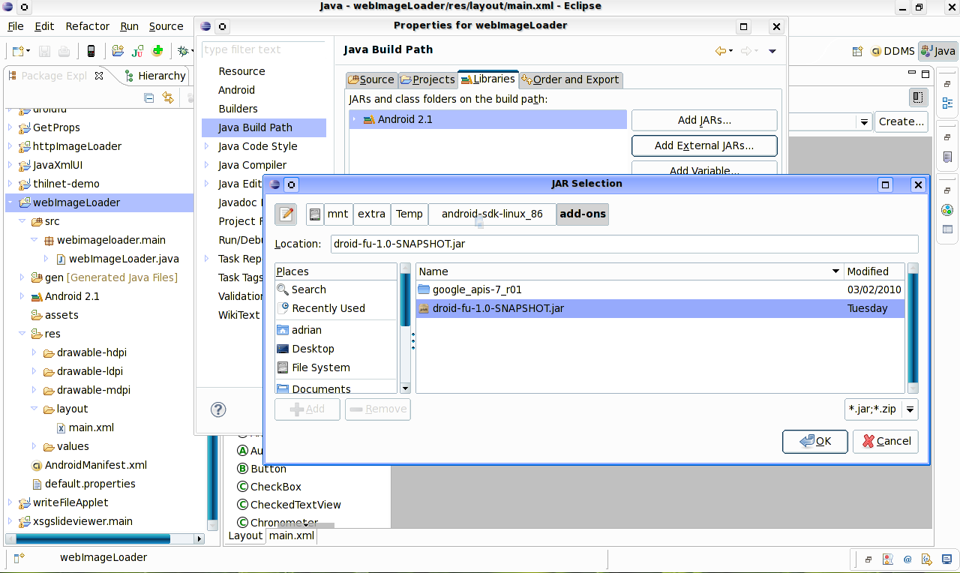Select main.xml under layout folder
960x573 pixels.
[91, 427]
